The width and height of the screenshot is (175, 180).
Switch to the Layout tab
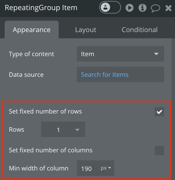tap(86, 30)
